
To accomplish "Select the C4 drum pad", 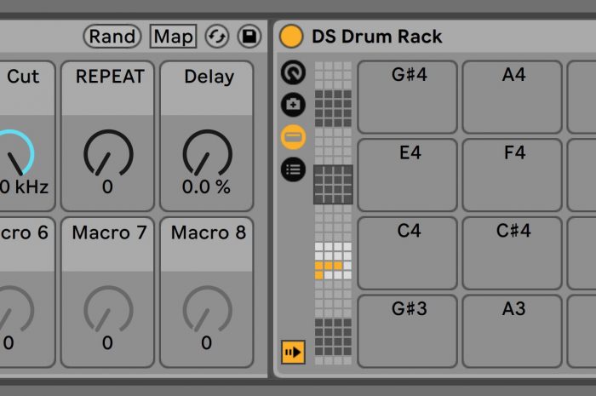I will 408,253.
